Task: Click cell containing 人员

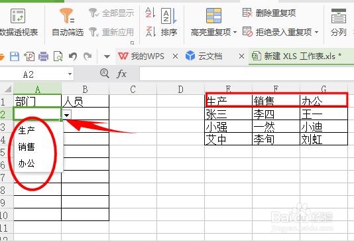Action: click(85, 102)
